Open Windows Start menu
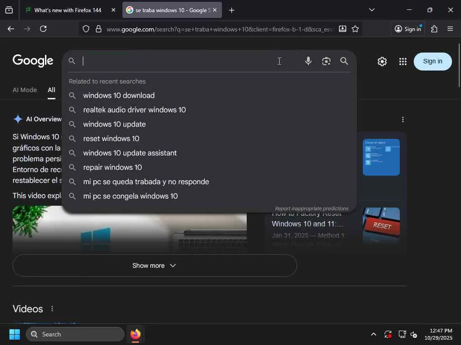The height and width of the screenshot is (345, 461). click(x=14, y=334)
